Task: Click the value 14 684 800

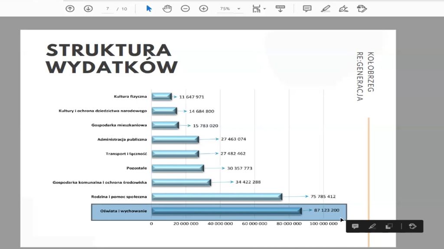Action: pos(202,111)
